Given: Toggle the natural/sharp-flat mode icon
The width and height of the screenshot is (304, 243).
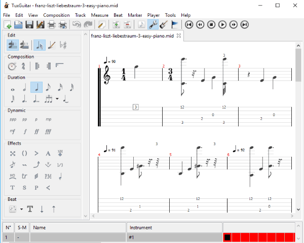Looking at the screenshot, I should pos(63,45).
